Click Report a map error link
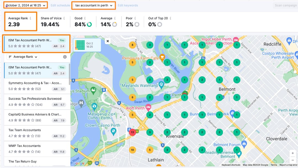 point(288,165)
